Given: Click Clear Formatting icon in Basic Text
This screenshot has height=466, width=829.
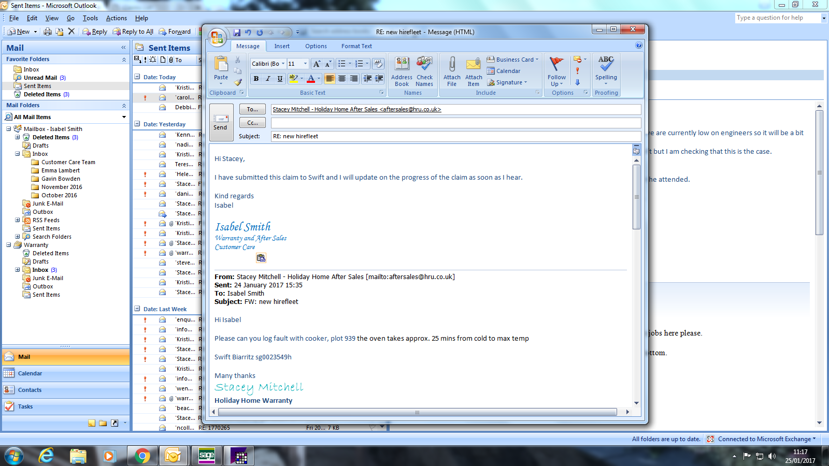Looking at the screenshot, I should [x=378, y=64].
